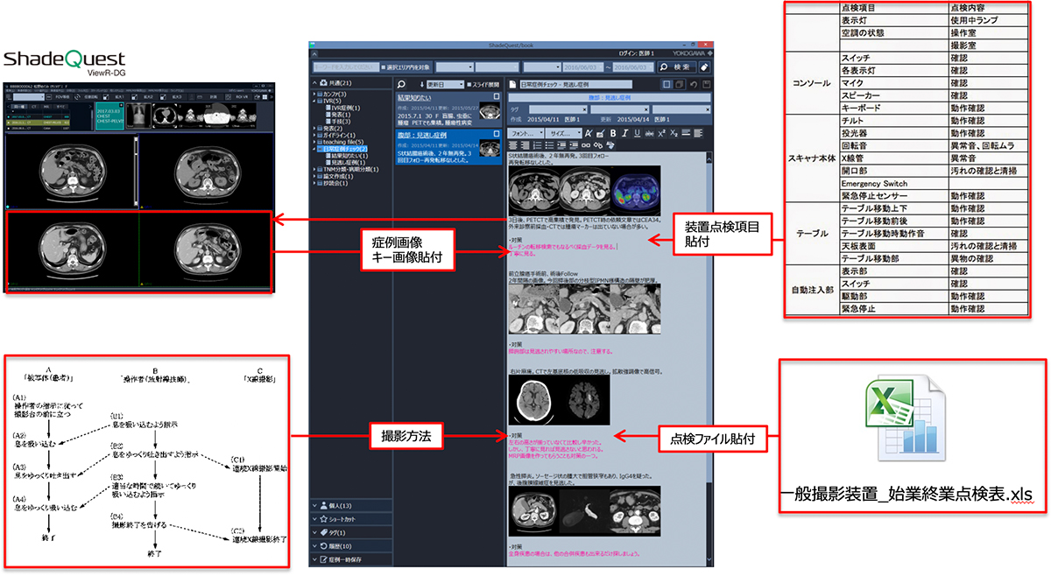Apply italic formatting in the editor
The image size is (1051, 576).
tap(624, 133)
